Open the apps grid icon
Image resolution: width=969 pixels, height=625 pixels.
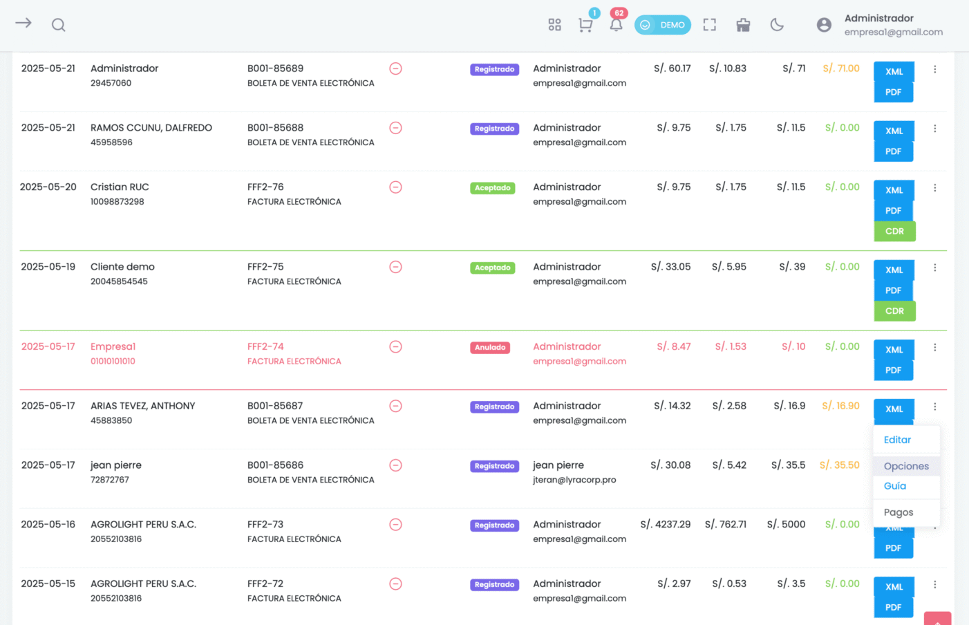[x=554, y=25]
